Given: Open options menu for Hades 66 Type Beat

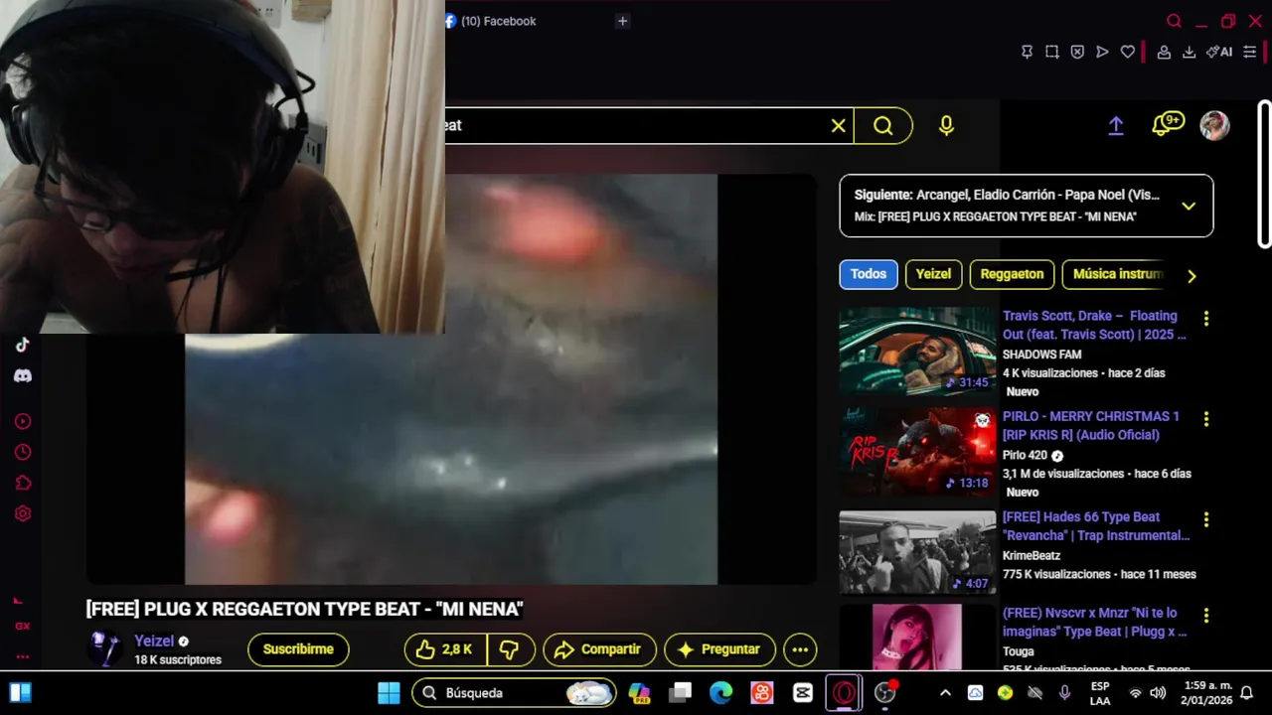Looking at the screenshot, I should [x=1206, y=519].
